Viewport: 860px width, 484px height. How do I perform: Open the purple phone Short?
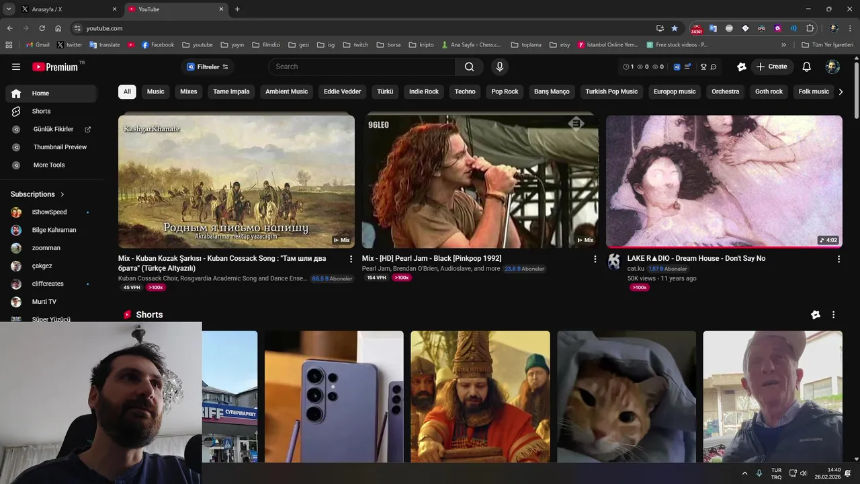click(x=334, y=397)
